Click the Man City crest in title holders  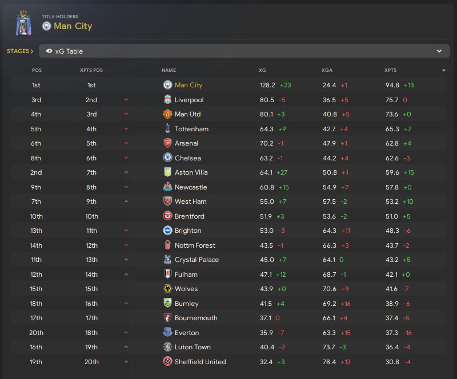click(x=46, y=26)
